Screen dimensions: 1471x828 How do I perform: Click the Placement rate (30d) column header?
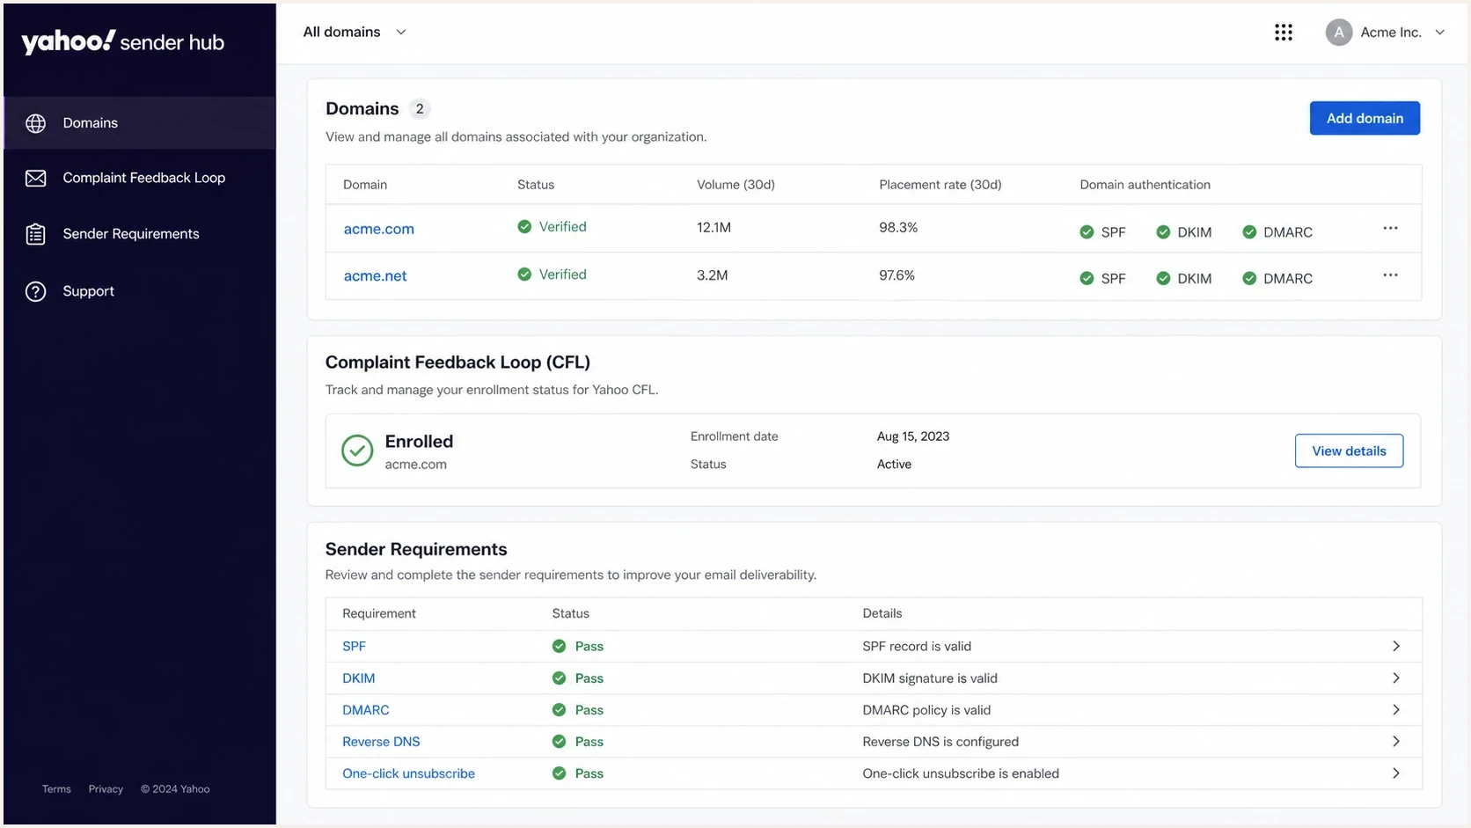pyautogui.click(x=940, y=185)
